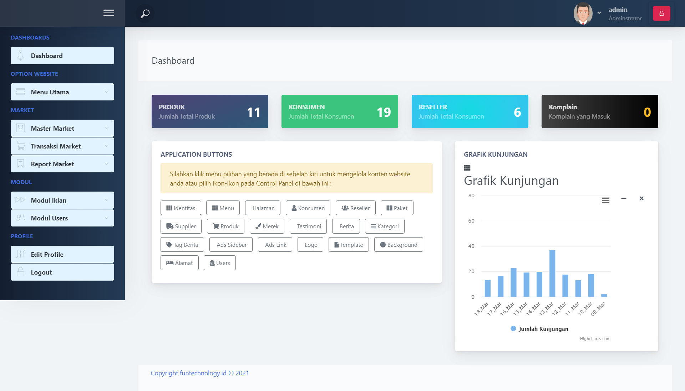
Task: Click the list icon above Grafik Kunjungan
Action: coord(467,168)
